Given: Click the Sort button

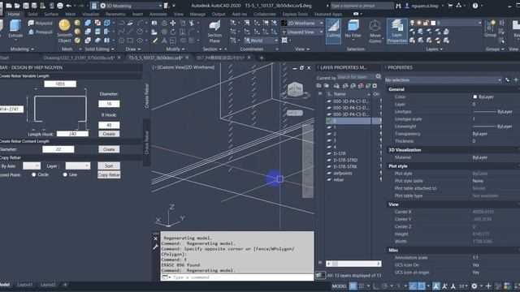Looking at the screenshot, I should pyautogui.click(x=109, y=165).
